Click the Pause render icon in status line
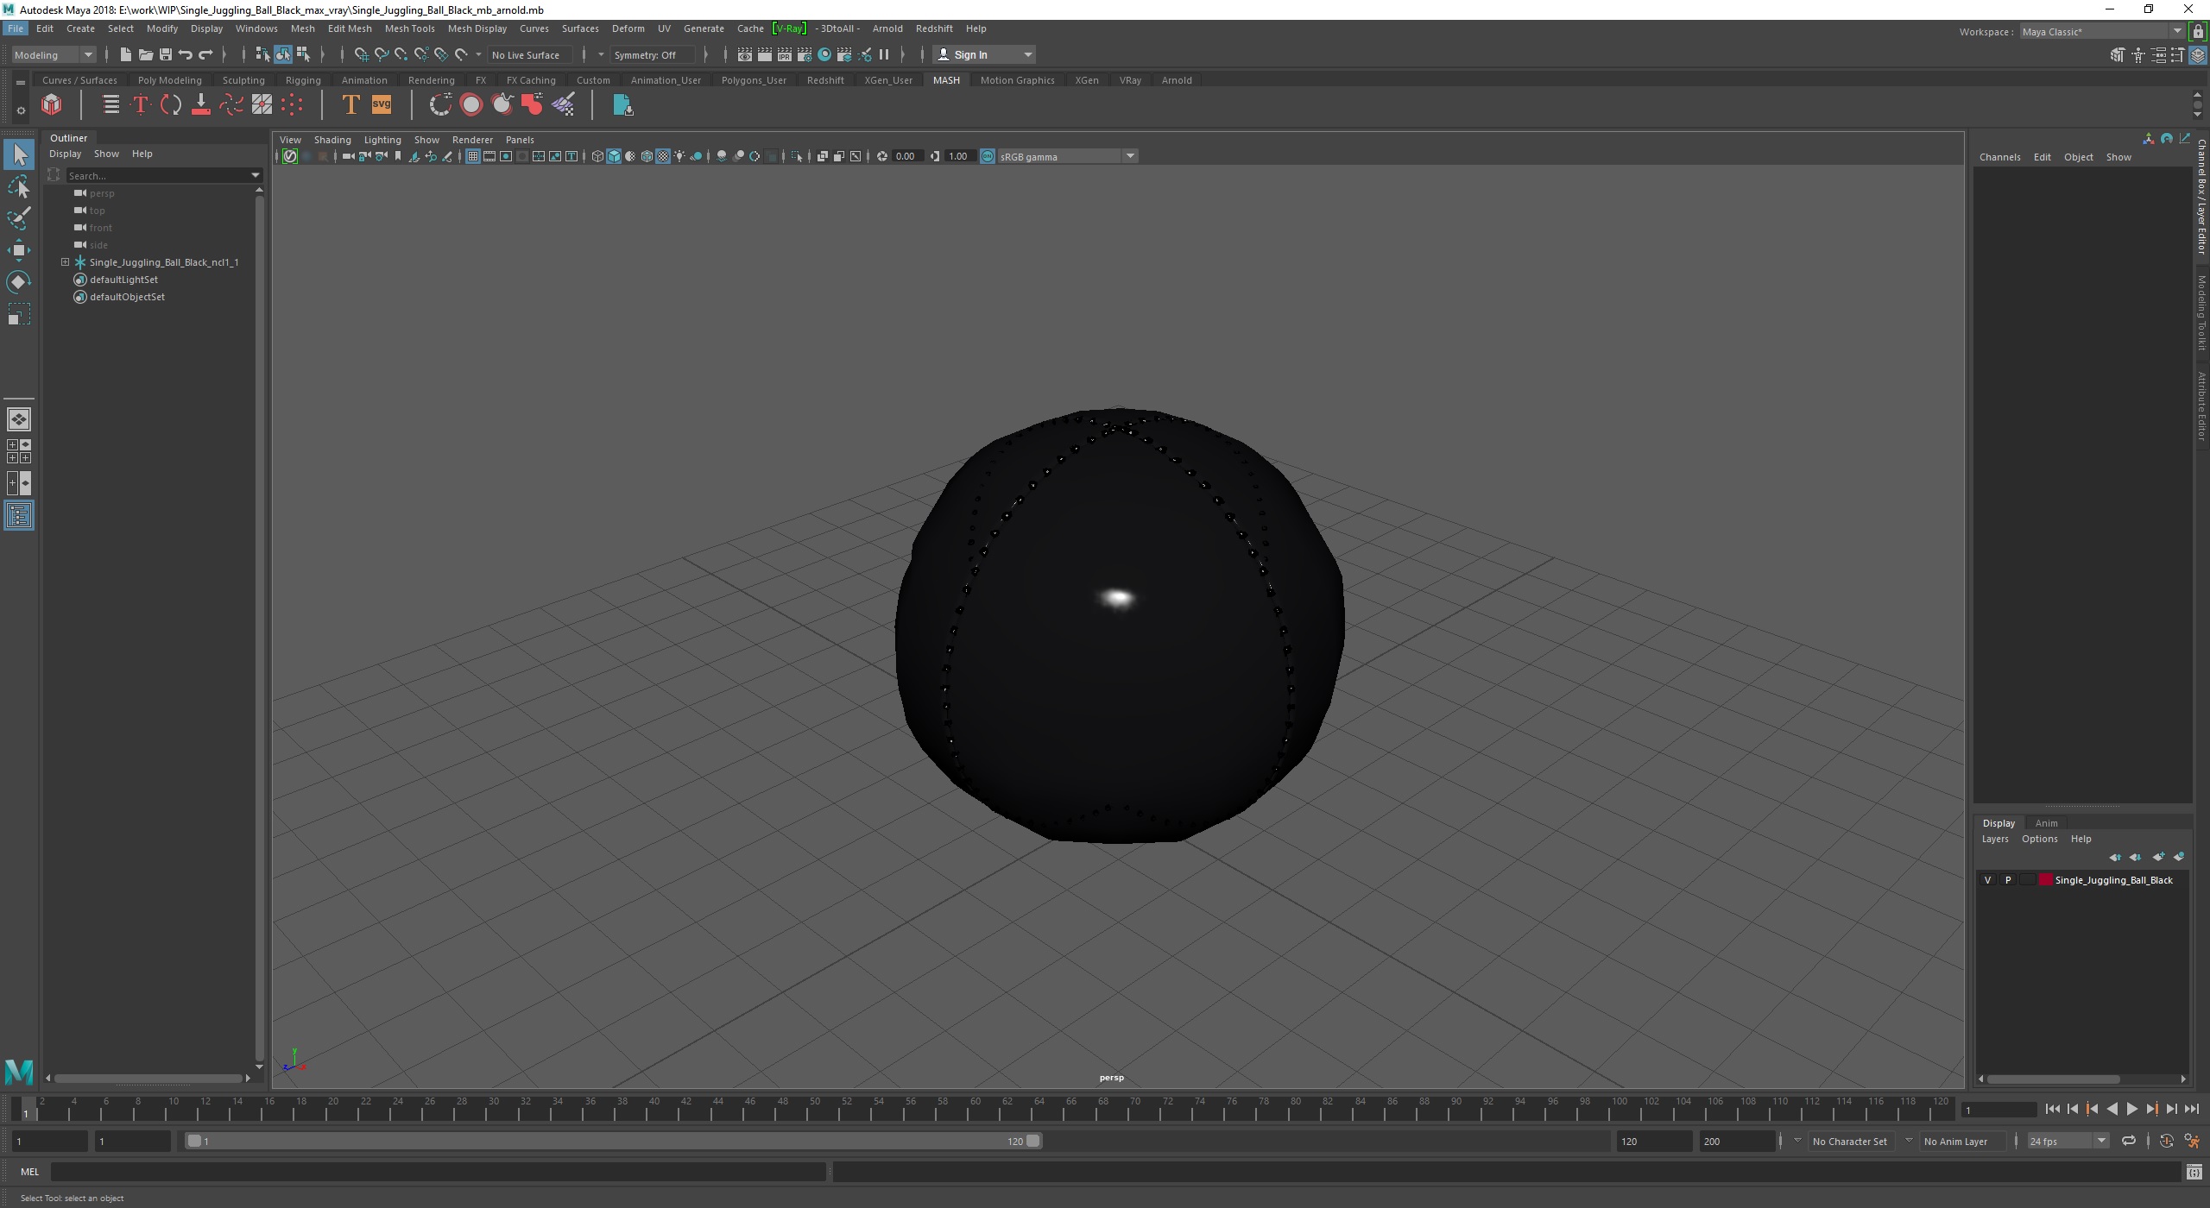 click(884, 54)
